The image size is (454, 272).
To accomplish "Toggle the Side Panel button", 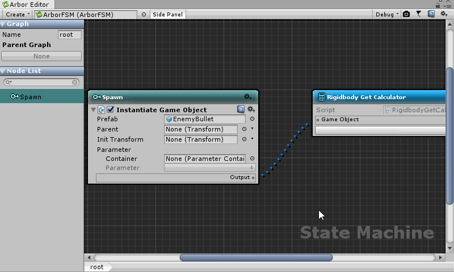I will [168, 14].
